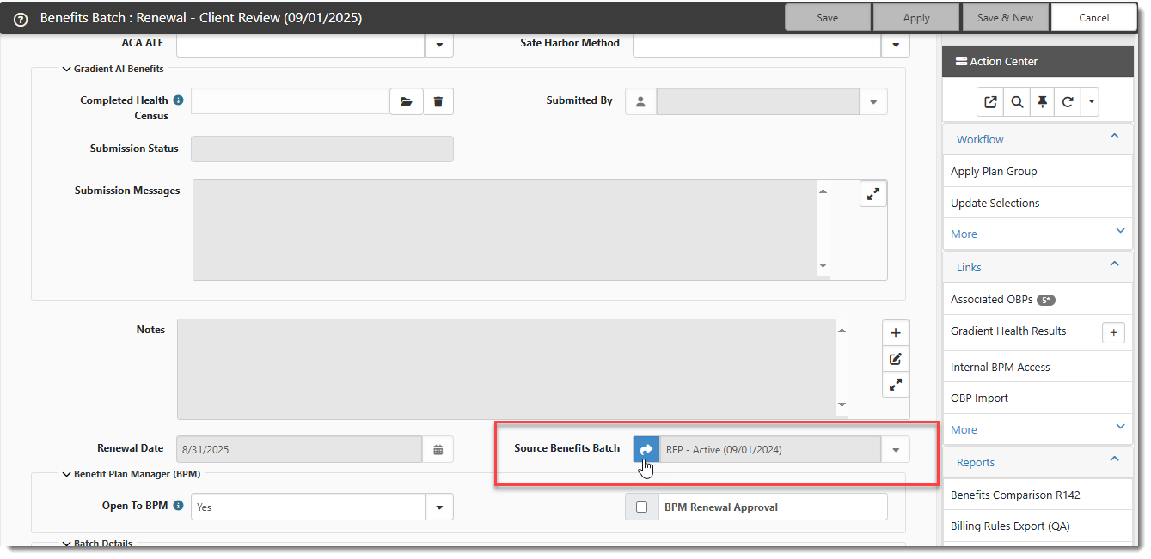Follow the Source Benefits Batch arrow link icon
1151x559 pixels.
(646, 449)
